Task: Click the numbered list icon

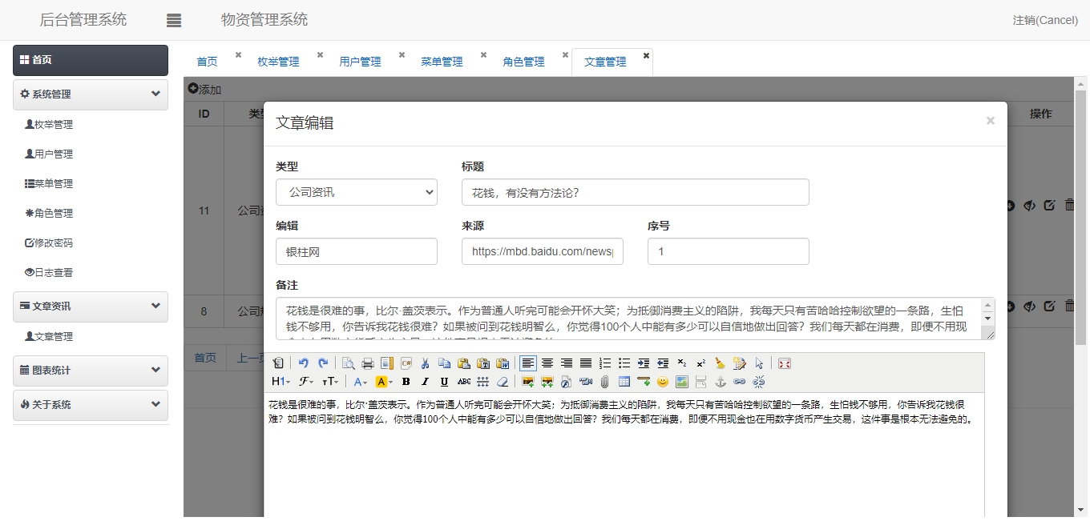Action: pos(605,363)
